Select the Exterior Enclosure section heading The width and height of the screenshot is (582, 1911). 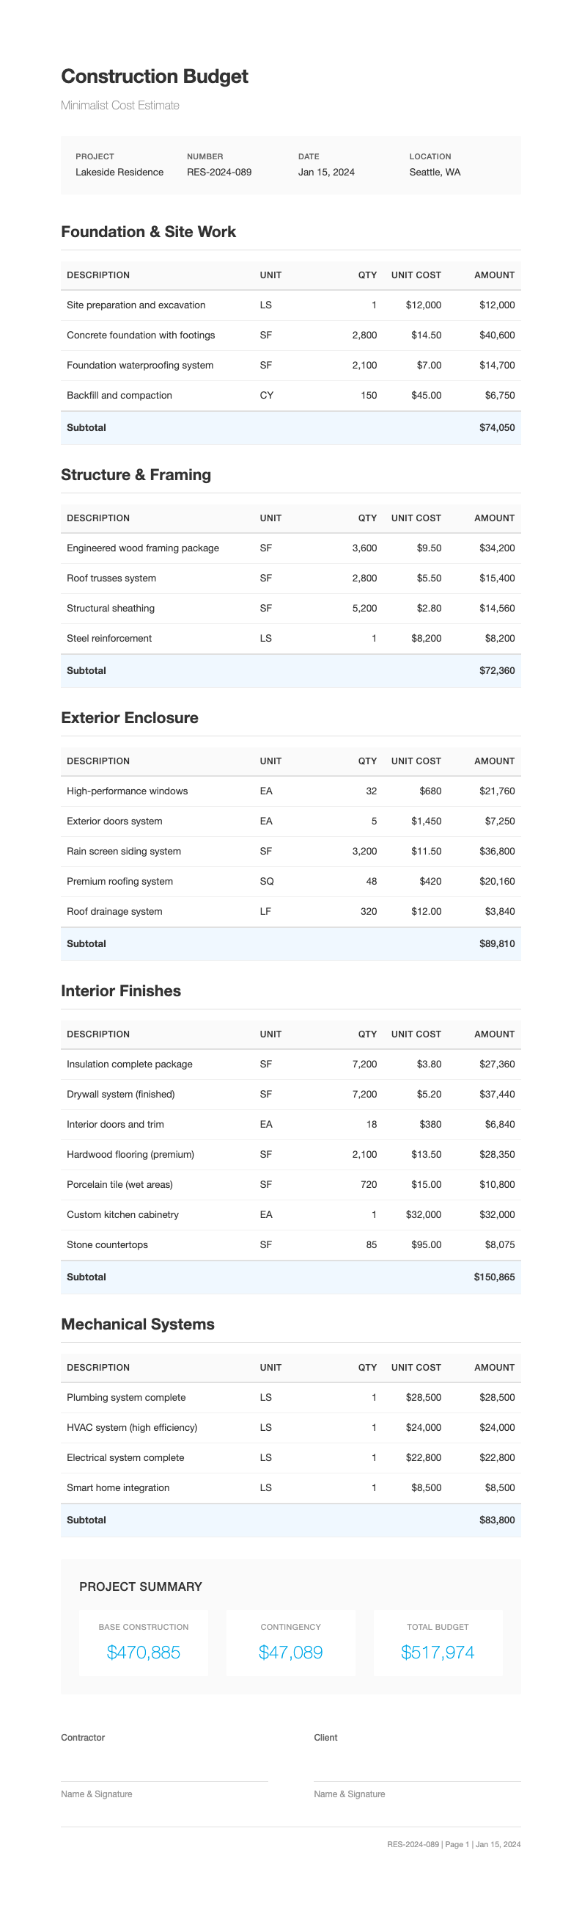coord(130,718)
